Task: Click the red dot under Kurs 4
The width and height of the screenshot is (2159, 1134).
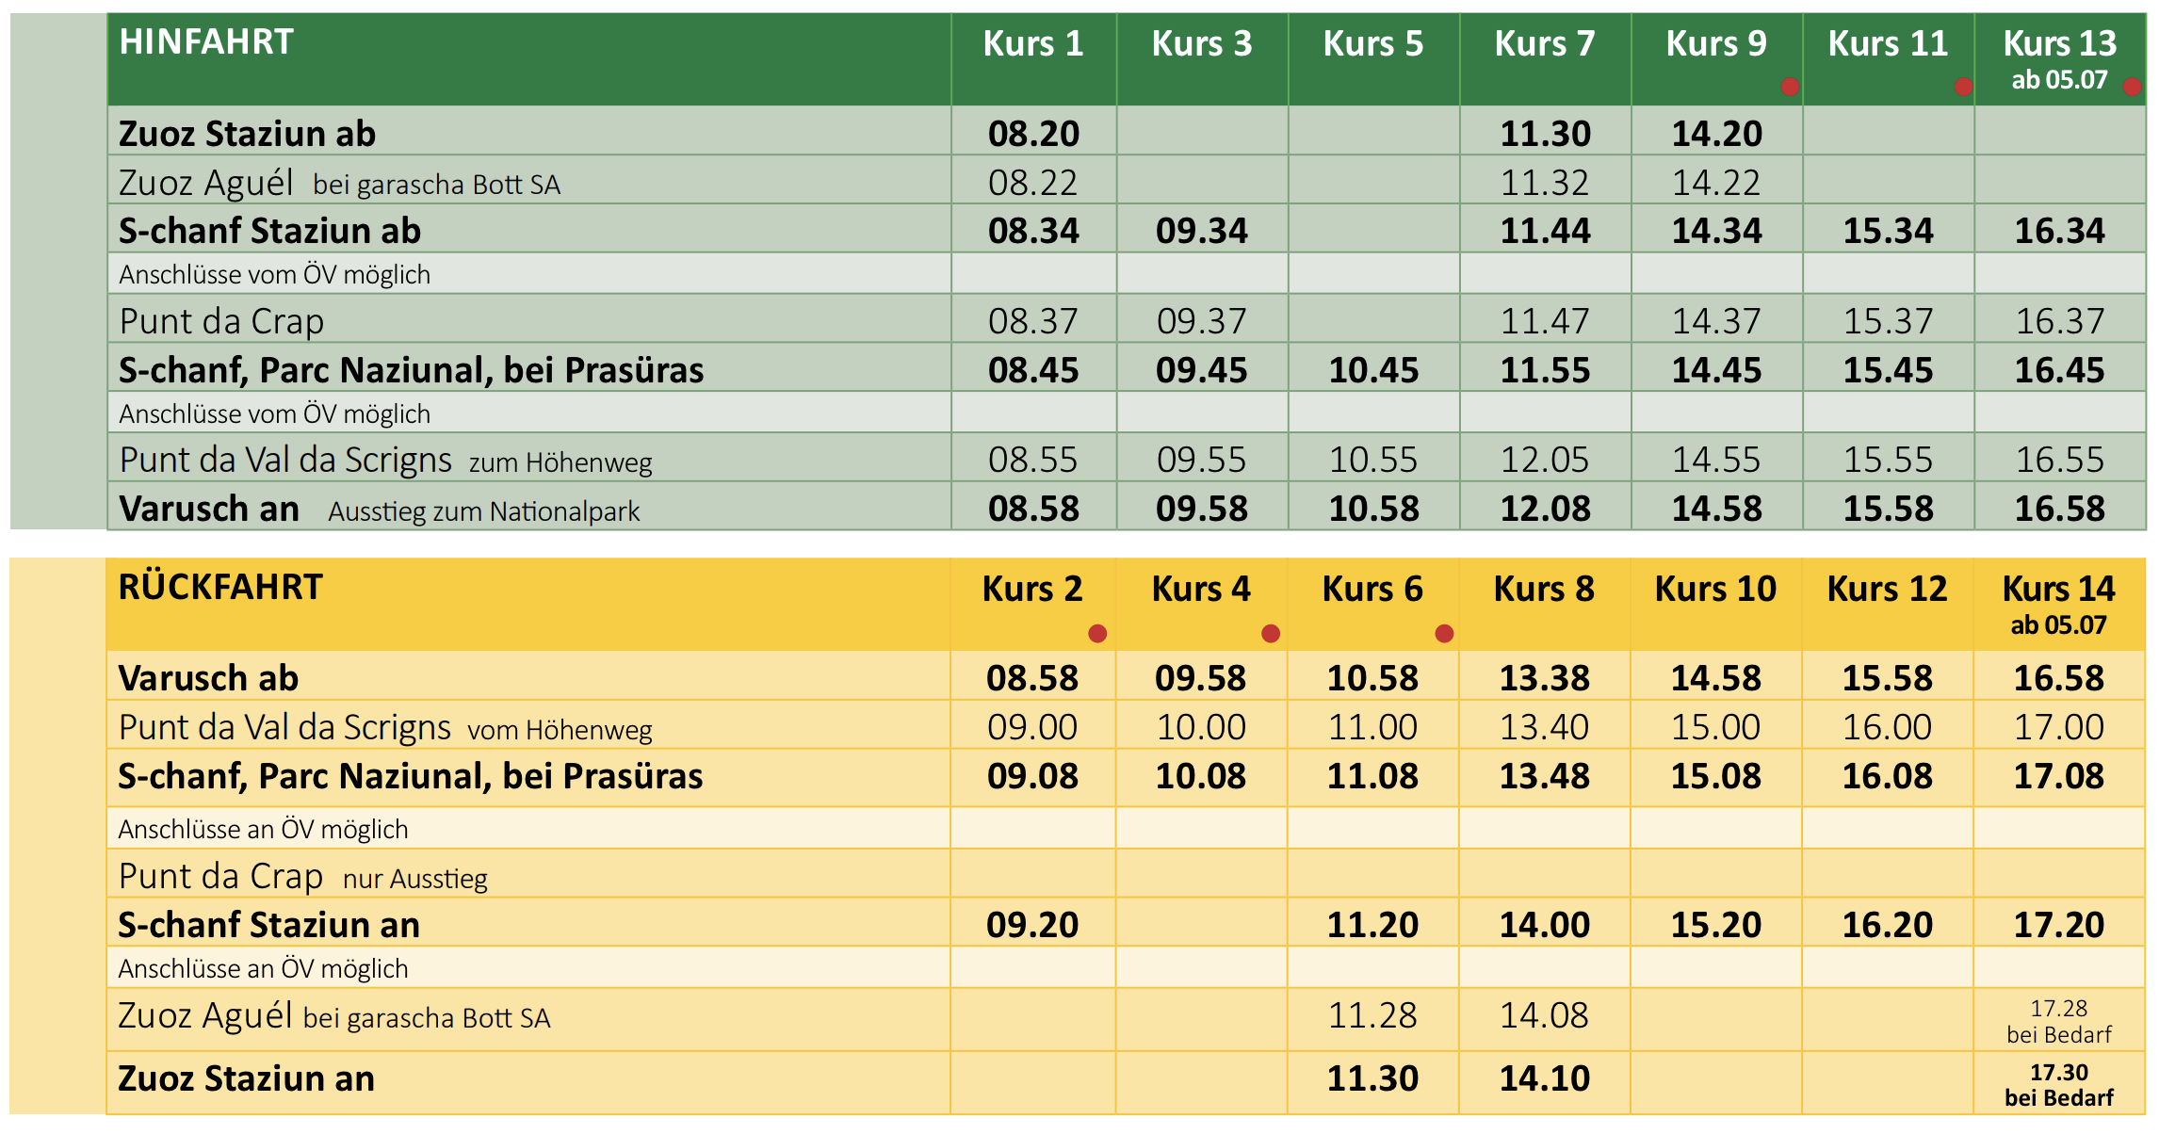Action: pos(1271,633)
